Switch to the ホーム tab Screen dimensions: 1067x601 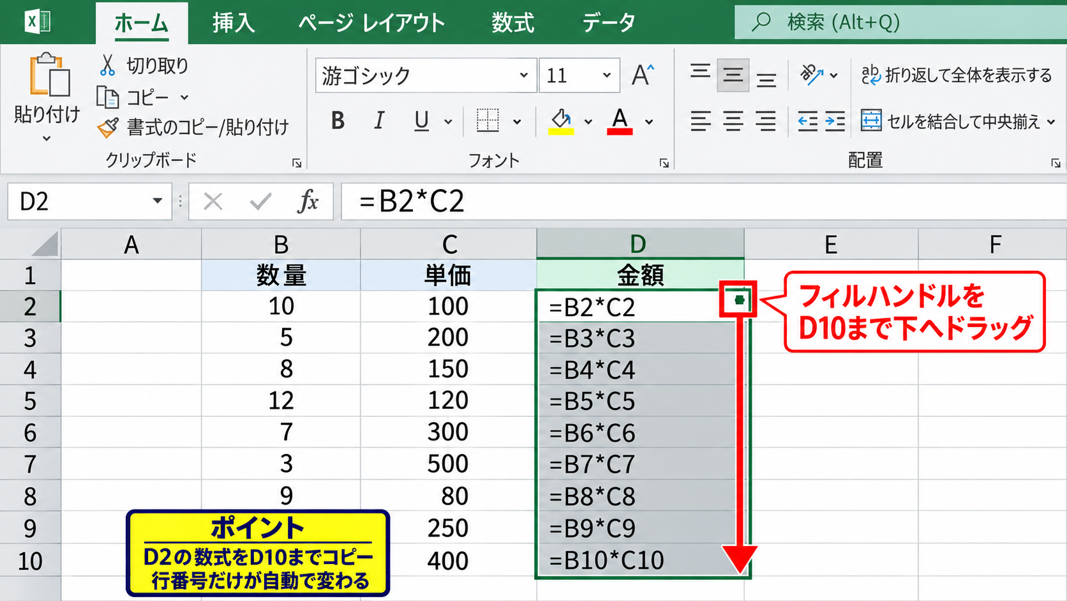pos(142,23)
